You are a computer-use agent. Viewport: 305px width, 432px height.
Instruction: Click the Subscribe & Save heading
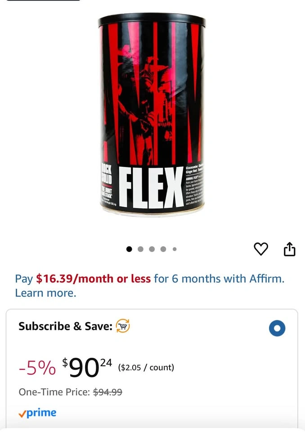tap(65, 326)
